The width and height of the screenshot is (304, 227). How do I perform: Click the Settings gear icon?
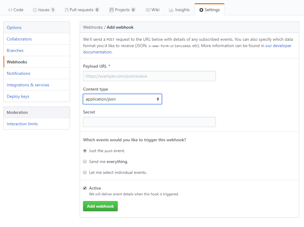coord(201,10)
